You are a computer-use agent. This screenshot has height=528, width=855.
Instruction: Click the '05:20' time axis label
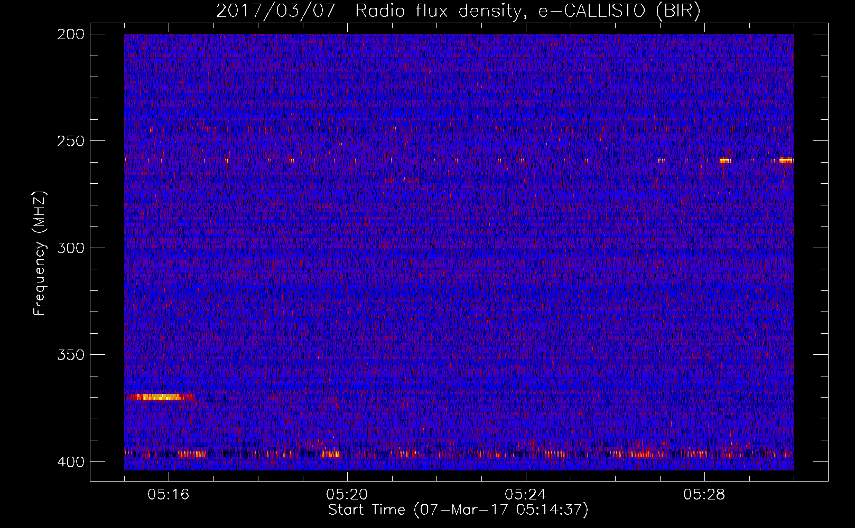tap(347, 495)
